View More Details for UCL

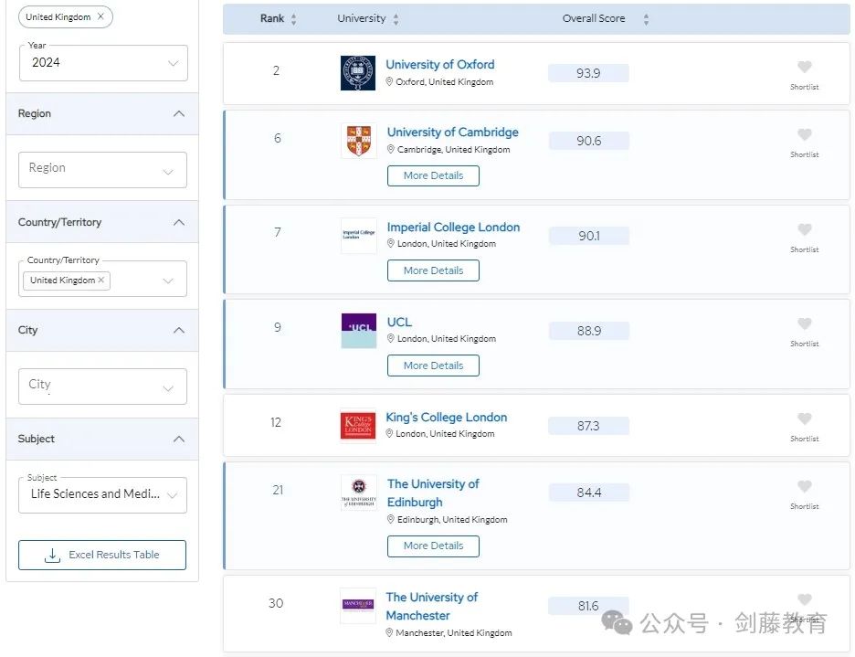434,366
